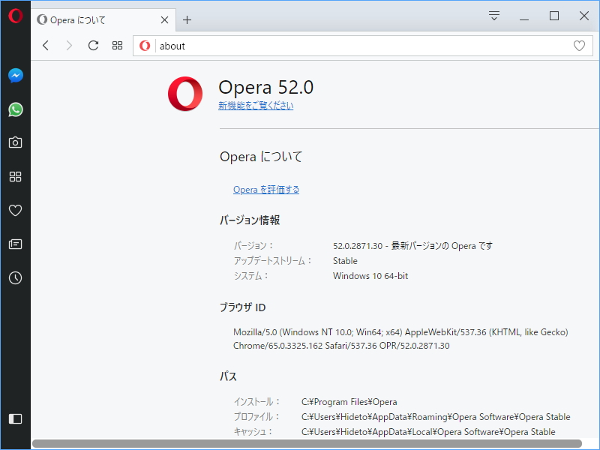
Task: Reload the about page
Action: [x=93, y=45]
